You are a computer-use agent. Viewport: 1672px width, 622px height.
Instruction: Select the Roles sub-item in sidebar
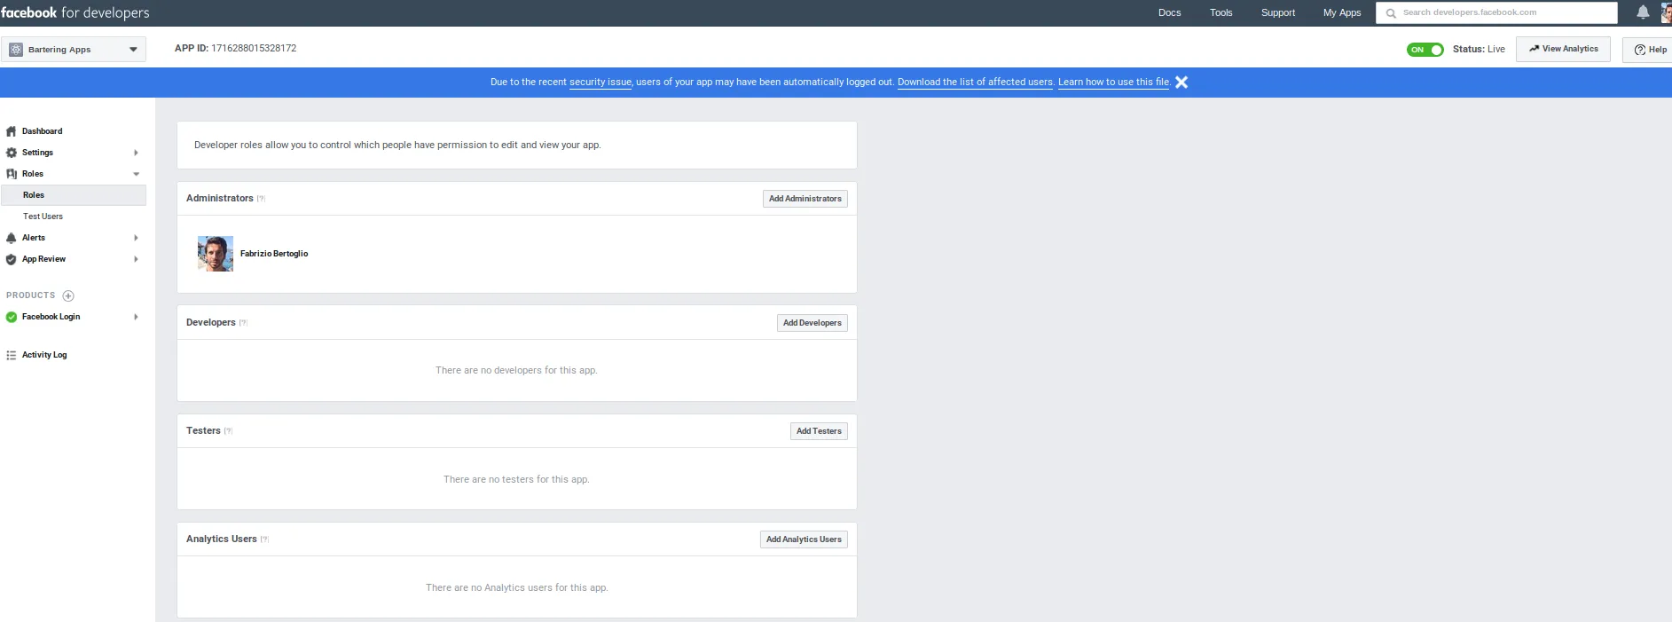pos(74,195)
